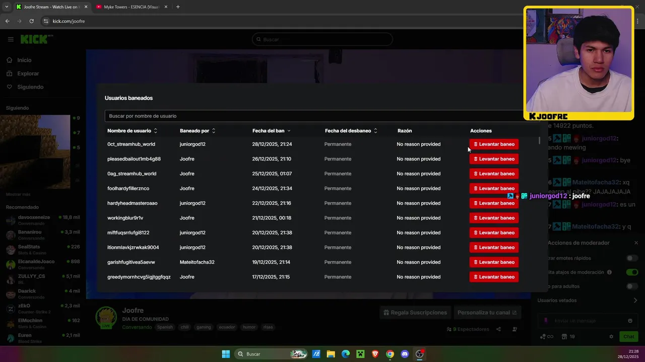Select the username garishfugitivea5aevw
645x362 pixels.
point(131,262)
